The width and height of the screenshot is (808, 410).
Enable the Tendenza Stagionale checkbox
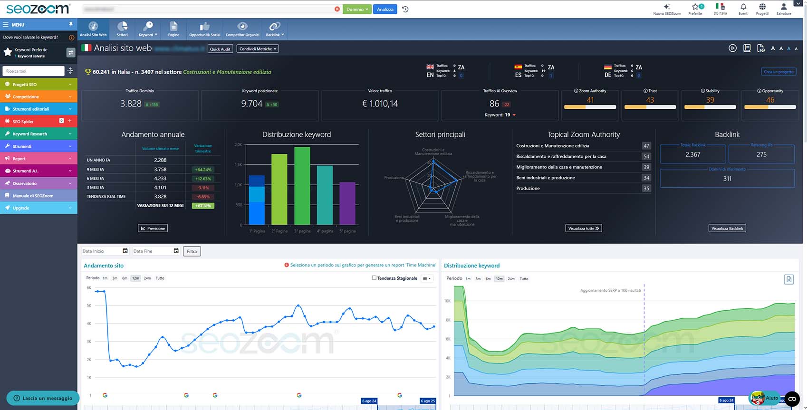(374, 278)
